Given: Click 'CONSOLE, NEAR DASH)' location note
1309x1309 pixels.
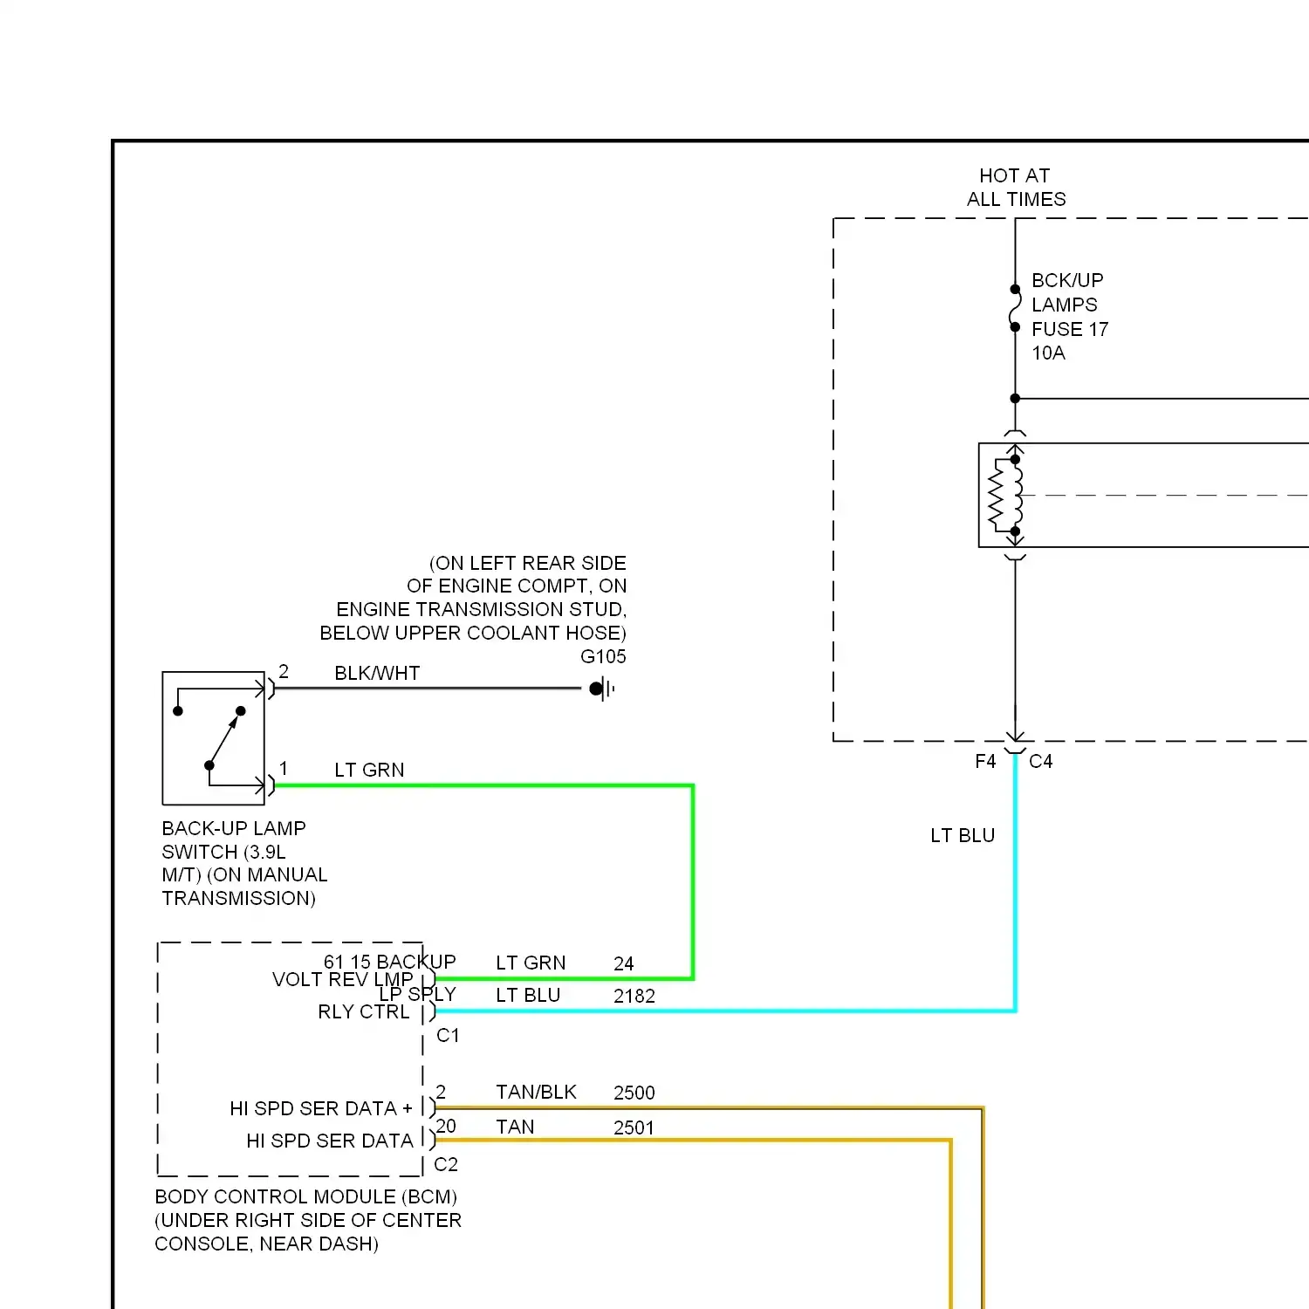Looking at the screenshot, I should pyautogui.click(x=267, y=1244).
